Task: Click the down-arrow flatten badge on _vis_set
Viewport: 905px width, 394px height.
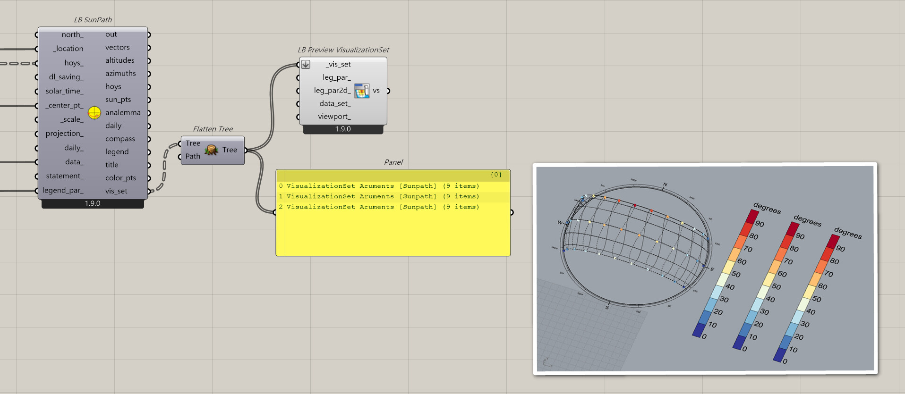Action: pyautogui.click(x=306, y=65)
